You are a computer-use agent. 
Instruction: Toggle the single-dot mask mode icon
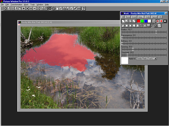130,21
